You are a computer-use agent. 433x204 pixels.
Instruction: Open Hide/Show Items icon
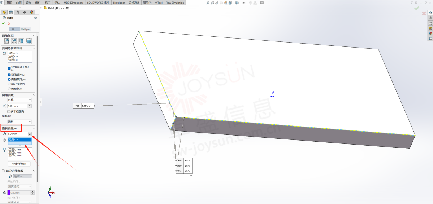[244, 3]
